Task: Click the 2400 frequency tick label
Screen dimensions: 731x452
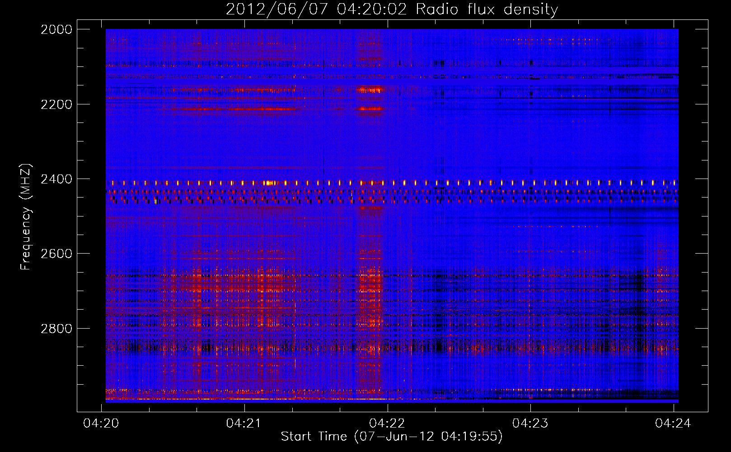Action: 56,179
